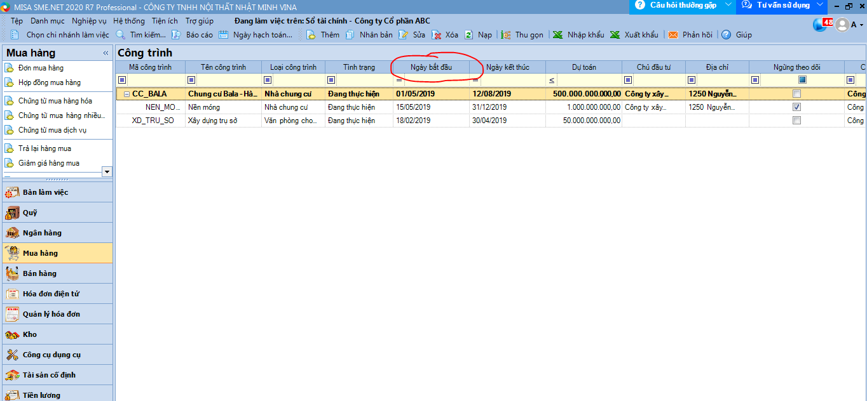Open the Báo cáo report icon
Image resolution: width=867 pixels, height=401 pixels.
click(x=177, y=35)
